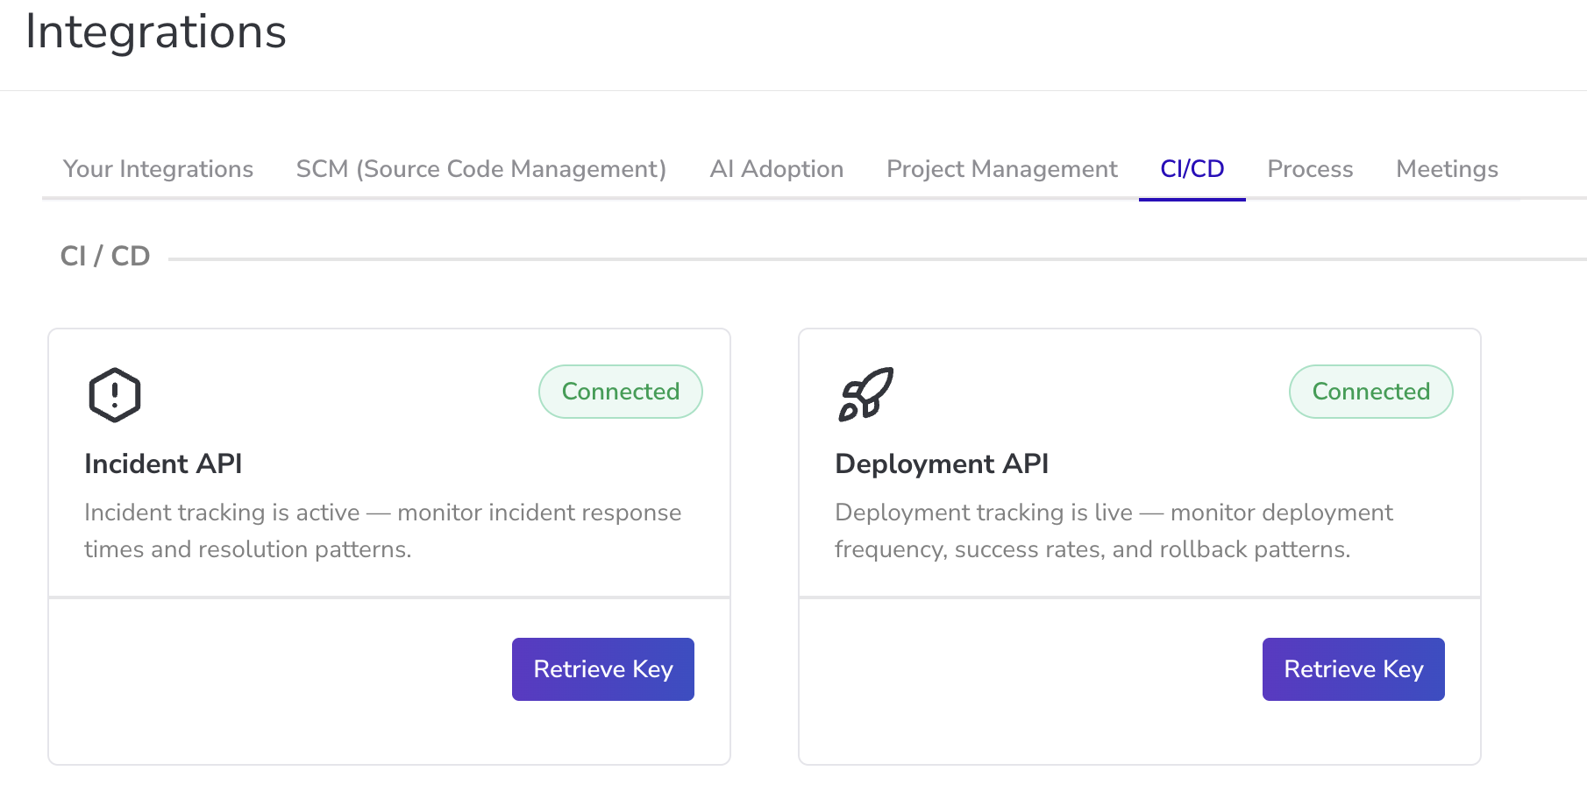This screenshot has width=1587, height=806.
Task: Click the Incident tracking description text
Action: [382, 531]
